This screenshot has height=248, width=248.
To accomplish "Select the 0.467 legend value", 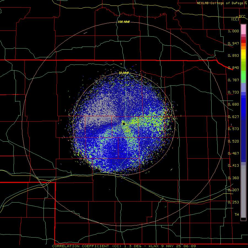I will (233, 153).
